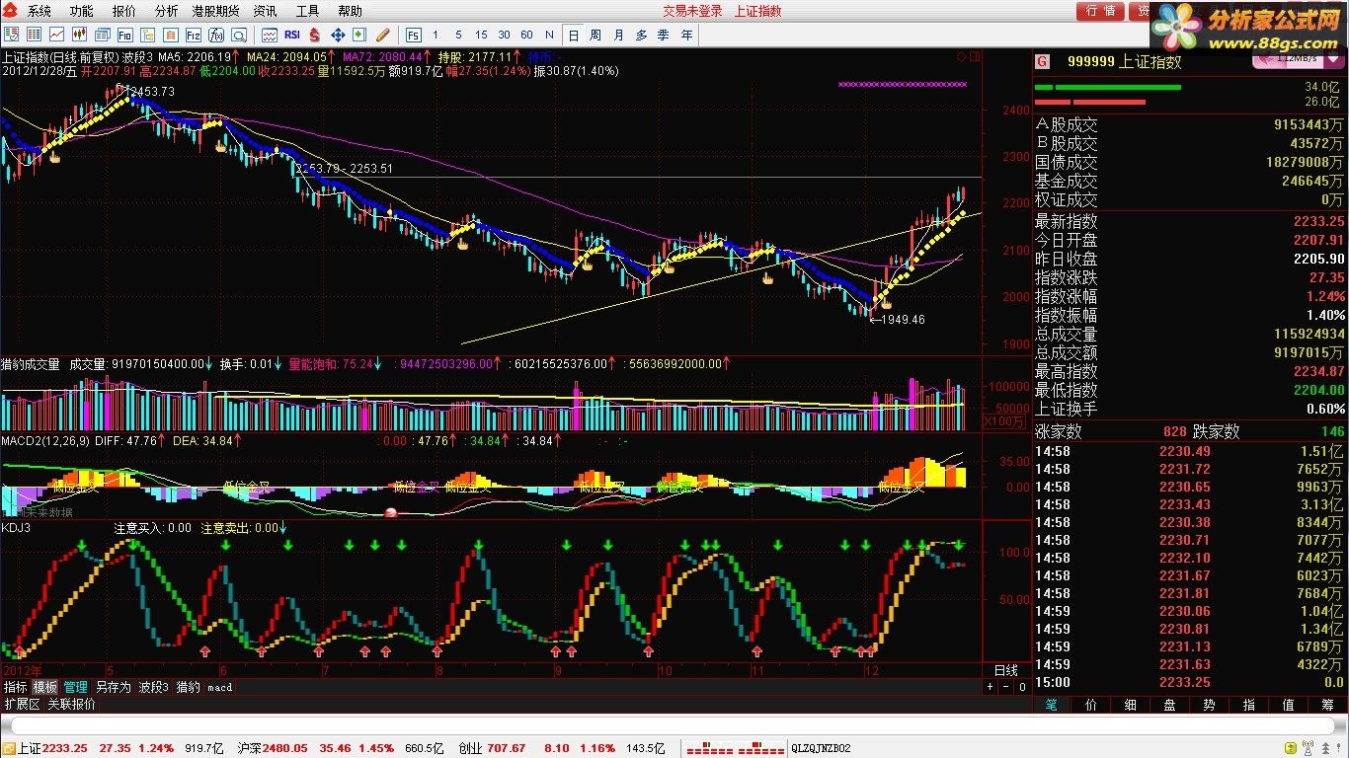Switch to the 盘 tab in quote panel
Image resolution: width=1349 pixels, height=758 pixels.
[1169, 705]
